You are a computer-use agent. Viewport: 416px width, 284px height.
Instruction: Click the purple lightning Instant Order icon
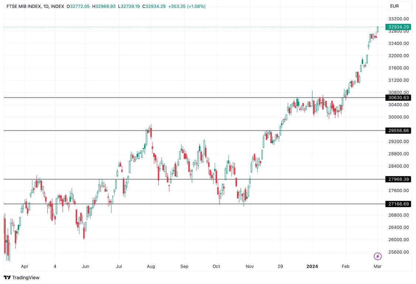point(377,256)
